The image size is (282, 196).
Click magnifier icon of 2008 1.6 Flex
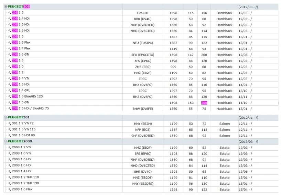10,189
